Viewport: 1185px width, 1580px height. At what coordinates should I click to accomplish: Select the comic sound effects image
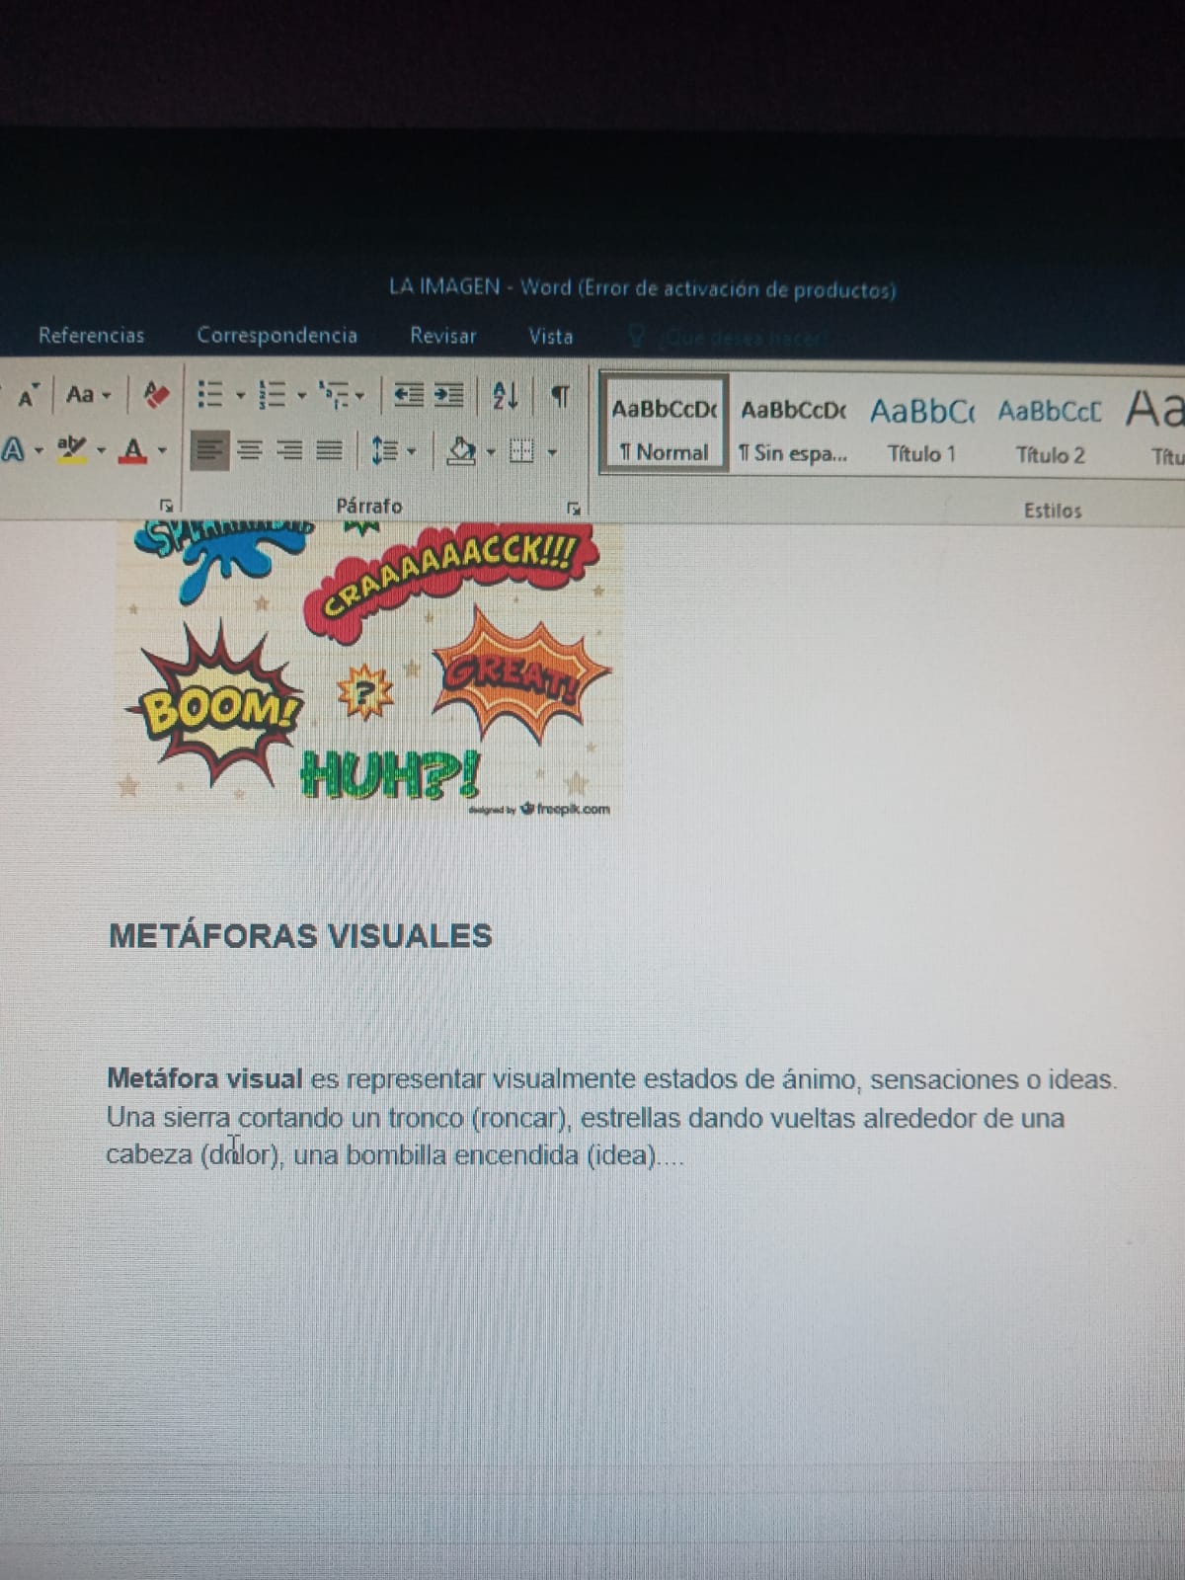click(x=370, y=669)
